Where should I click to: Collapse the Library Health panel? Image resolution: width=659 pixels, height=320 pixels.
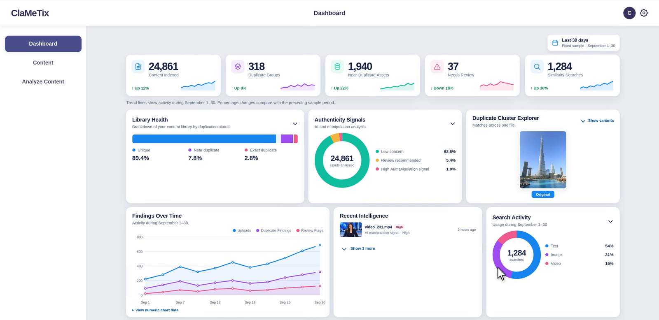click(295, 124)
